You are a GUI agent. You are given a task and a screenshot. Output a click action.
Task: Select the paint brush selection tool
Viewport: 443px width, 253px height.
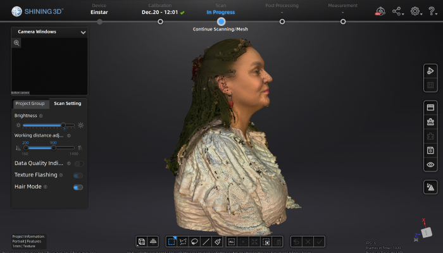tap(217, 242)
